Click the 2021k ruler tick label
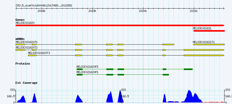This screenshot has height=104, width=232. pyautogui.click(x=194, y=11)
